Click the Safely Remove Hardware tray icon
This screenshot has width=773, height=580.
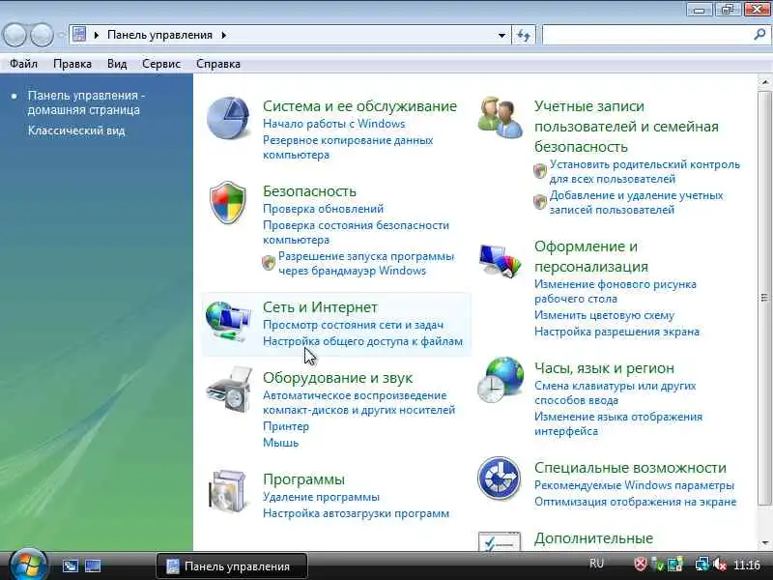657,564
